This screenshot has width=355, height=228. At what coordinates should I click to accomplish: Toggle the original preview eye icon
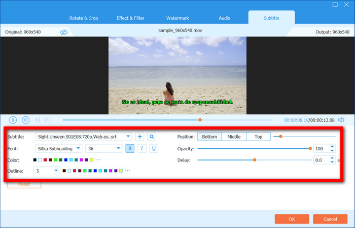tap(64, 32)
